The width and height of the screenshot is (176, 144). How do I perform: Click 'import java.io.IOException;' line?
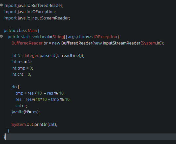[30, 12]
